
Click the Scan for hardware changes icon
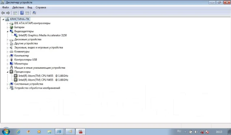coord(34,13)
